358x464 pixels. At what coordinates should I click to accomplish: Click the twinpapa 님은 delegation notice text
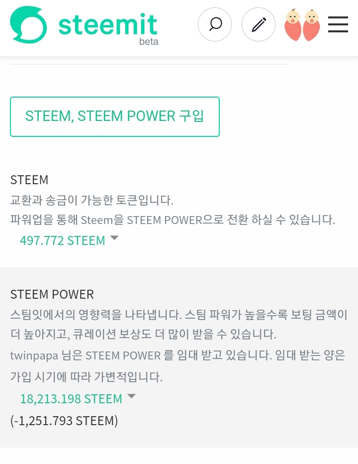[178, 355]
